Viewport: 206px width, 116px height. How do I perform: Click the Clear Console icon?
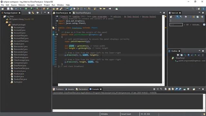click(x=166, y=89)
